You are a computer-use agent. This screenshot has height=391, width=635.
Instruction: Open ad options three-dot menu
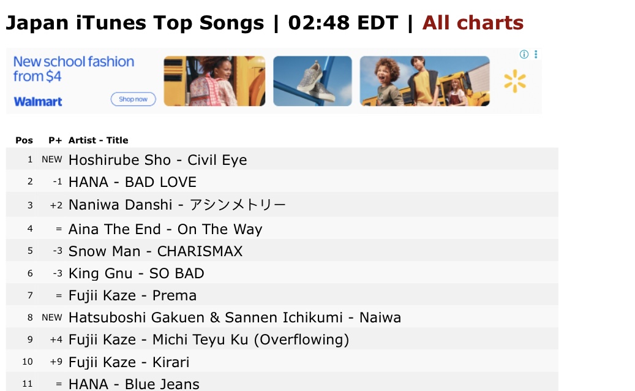coord(536,55)
